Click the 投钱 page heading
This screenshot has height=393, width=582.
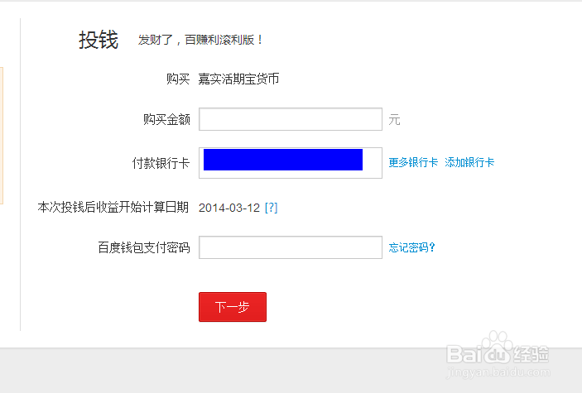coord(99,40)
